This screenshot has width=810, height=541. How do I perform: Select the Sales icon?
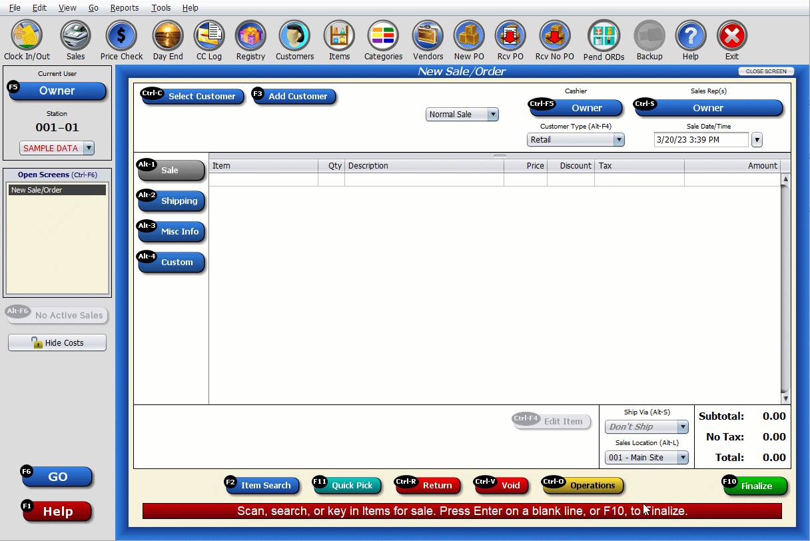[x=75, y=35]
